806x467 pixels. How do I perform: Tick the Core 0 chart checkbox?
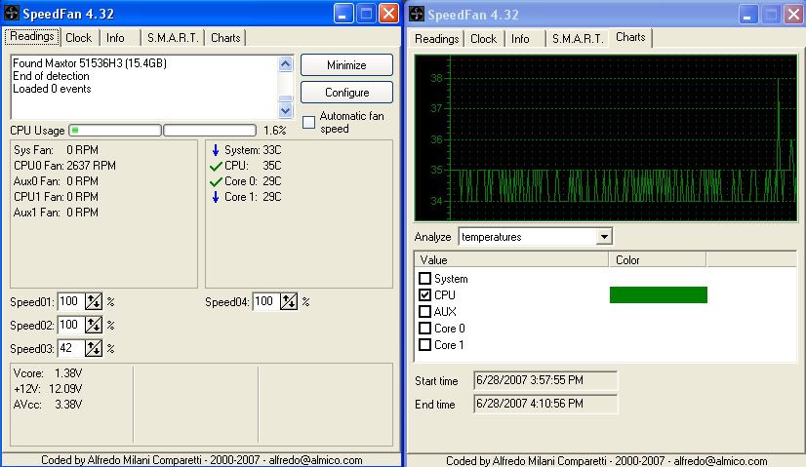[x=424, y=329]
